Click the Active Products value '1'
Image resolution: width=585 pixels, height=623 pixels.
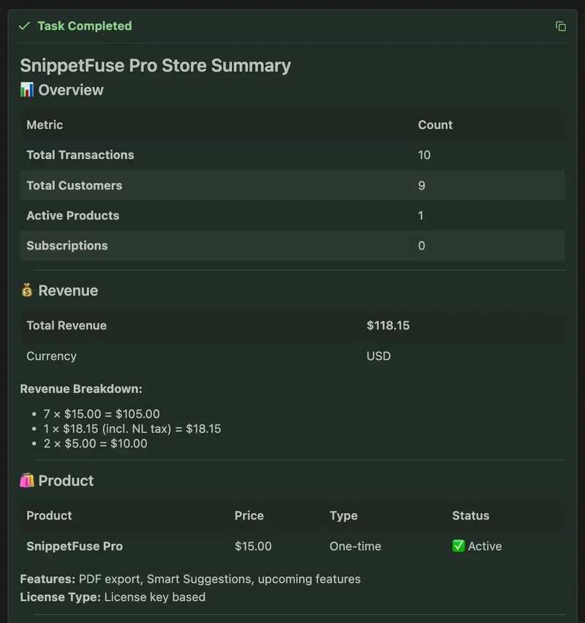pyautogui.click(x=420, y=215)
